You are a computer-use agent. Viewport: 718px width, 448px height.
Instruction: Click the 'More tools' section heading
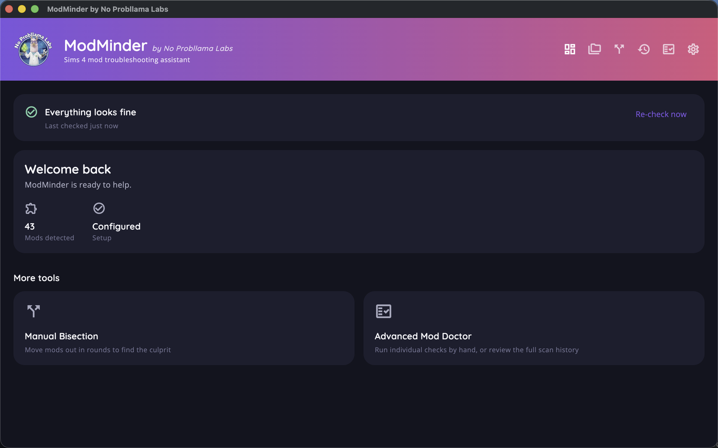pos(36,278)
